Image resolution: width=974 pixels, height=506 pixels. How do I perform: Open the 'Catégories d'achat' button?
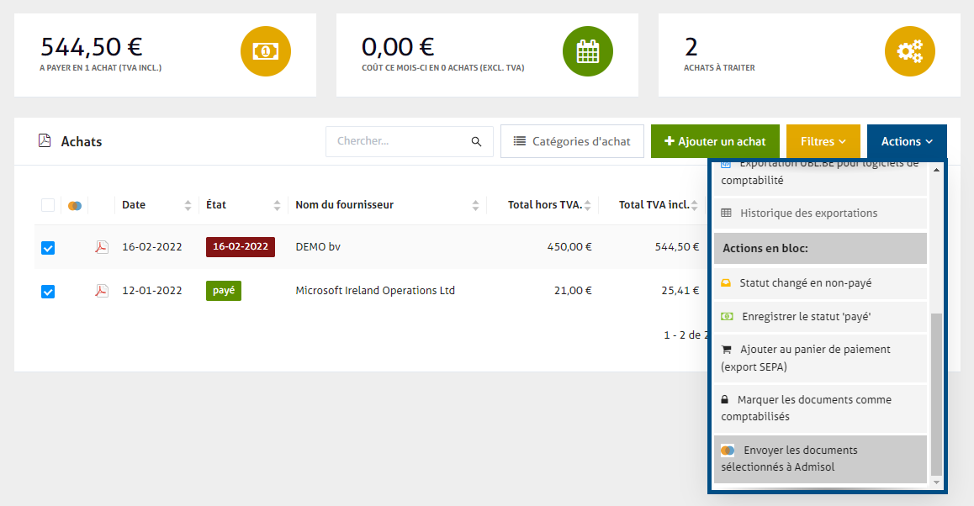tap(572, 141)
